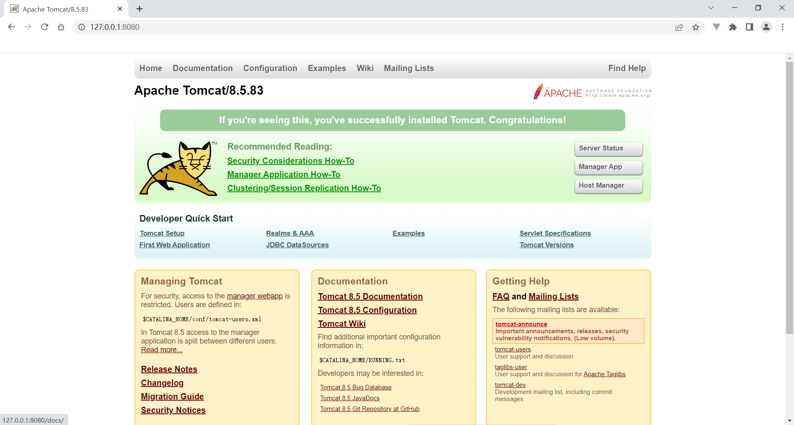Click the Manager App button

pyautogui.click(x=608, y=167)
